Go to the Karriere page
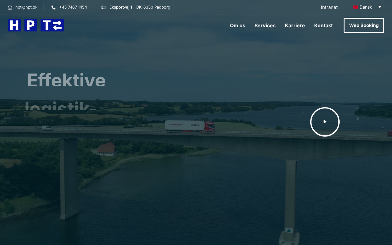The image size is (392, 245). click(x=295, y=25)
